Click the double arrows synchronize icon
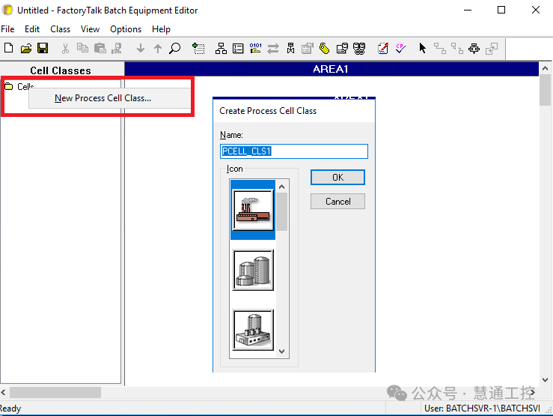Image resolution: width=553 pixels, height=416 pixels. coord(272,48)
